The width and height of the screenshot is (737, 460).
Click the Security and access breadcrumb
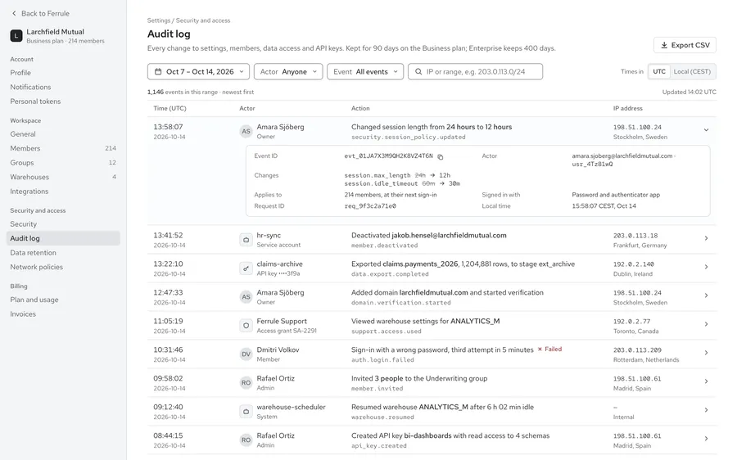[203, 20]
